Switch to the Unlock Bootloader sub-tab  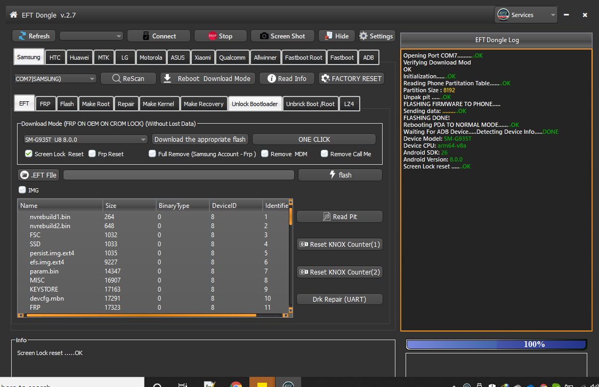tap(255, 103)
